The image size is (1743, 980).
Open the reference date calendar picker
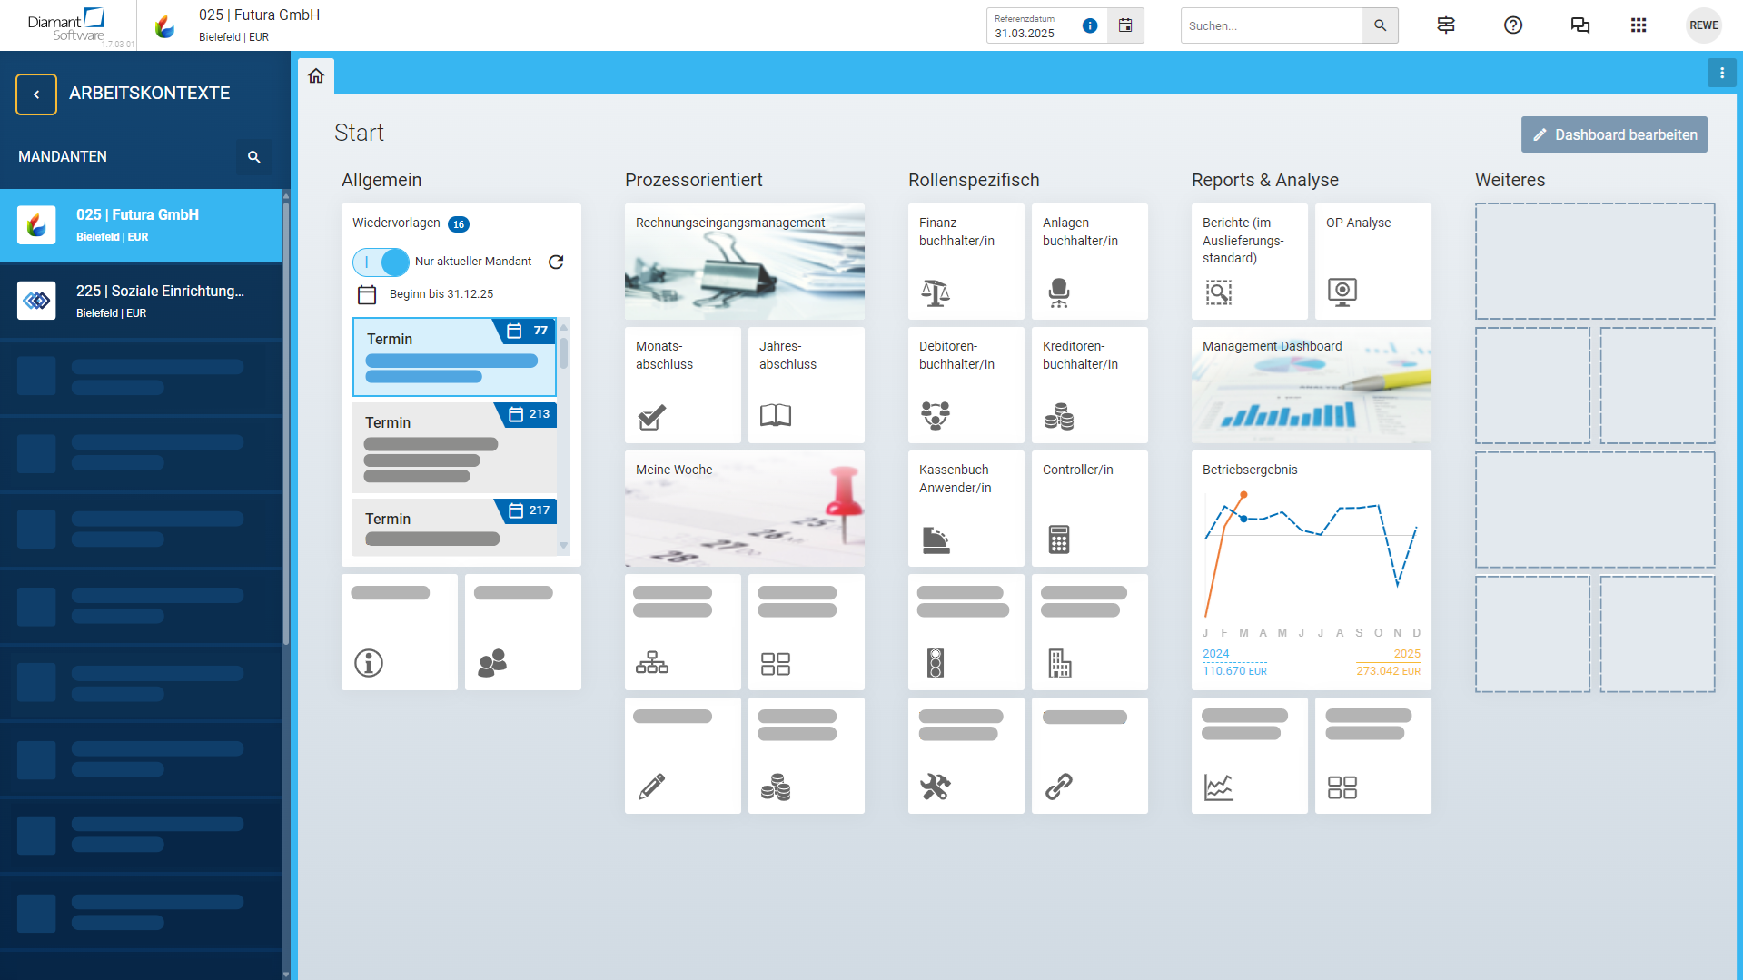click(1124, 25)
